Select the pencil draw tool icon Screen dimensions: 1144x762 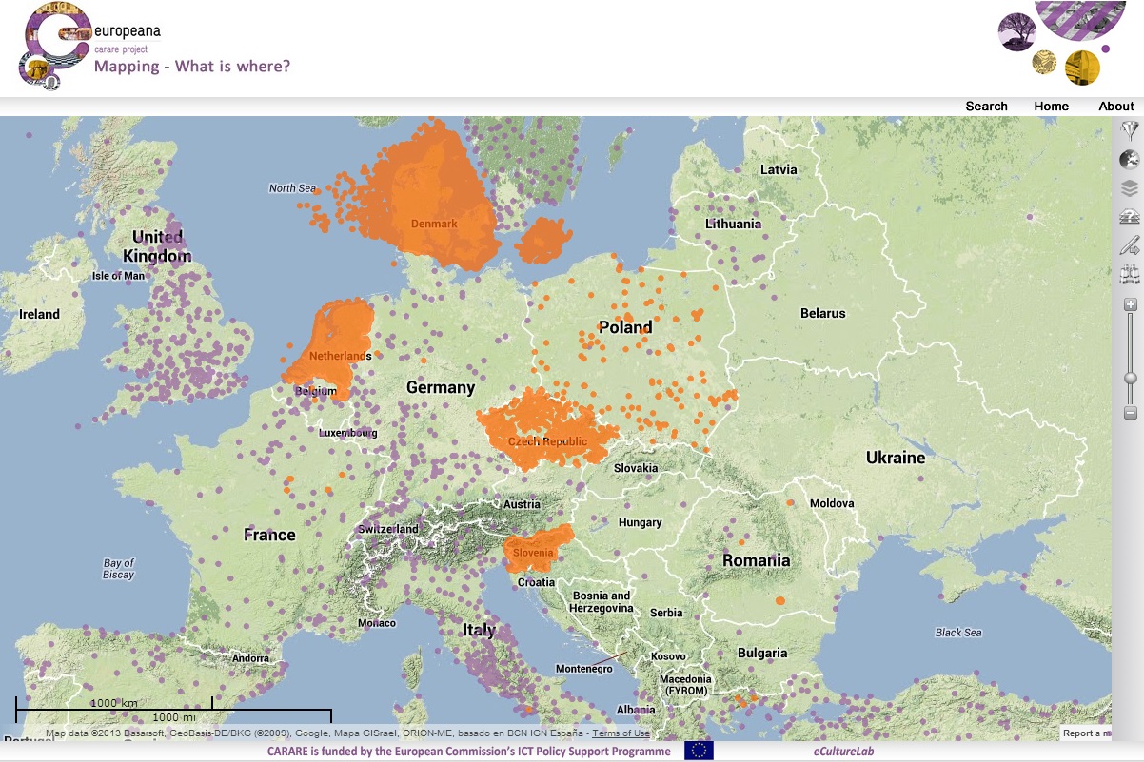click(1130, 245)
